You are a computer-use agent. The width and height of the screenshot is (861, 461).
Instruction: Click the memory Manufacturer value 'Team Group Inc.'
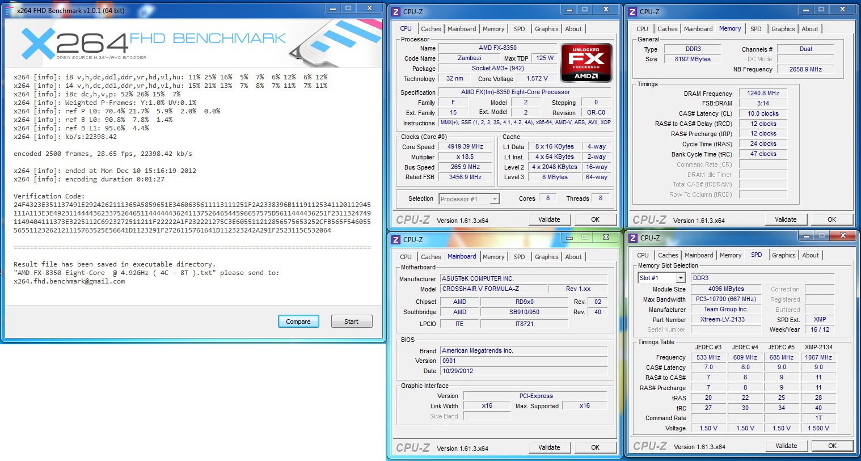pyautogui.click(x=726, y=310)
